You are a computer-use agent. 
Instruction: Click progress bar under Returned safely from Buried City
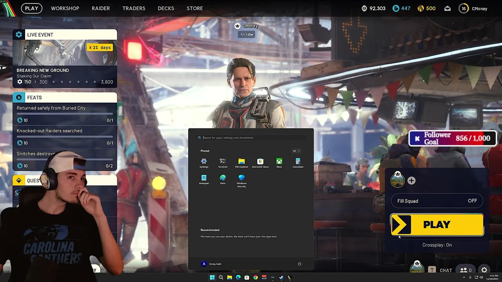(x=65, y=114)
